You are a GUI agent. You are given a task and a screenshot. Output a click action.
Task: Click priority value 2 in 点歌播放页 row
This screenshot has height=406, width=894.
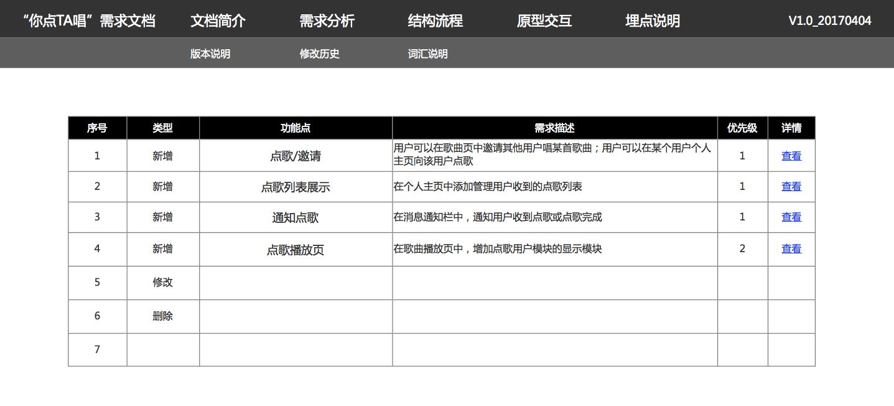point(742,248)
